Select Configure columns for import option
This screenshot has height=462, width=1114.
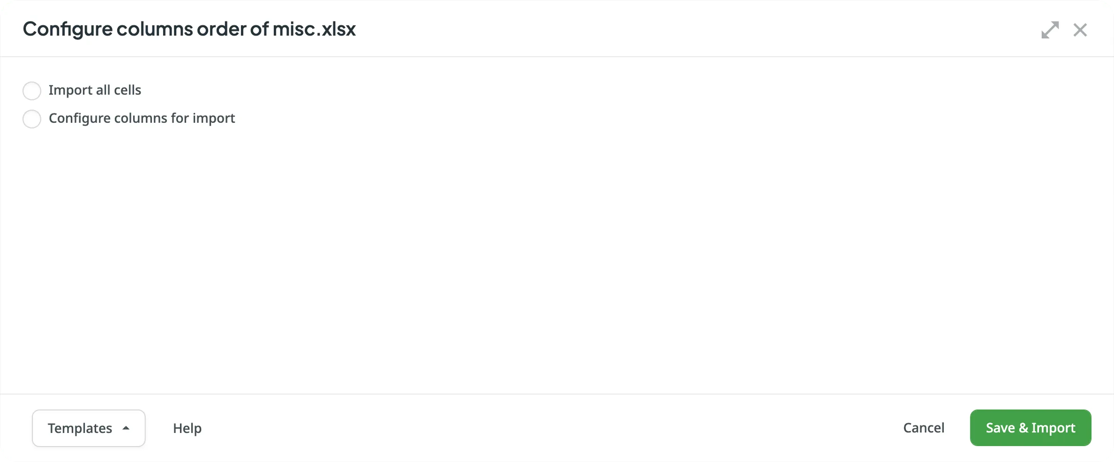click(31, 119)
